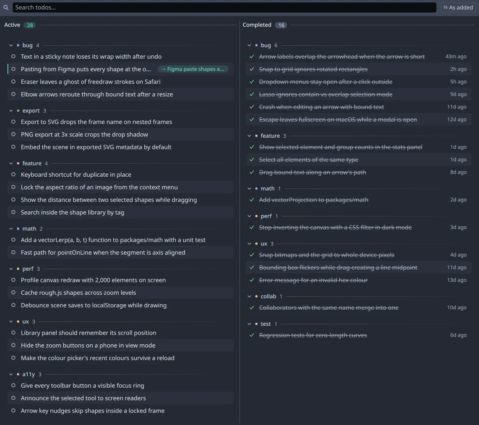Screen dimensions: 479x425
Task: Open 'Fast path for pointOnLine' todo
Action: [120, 252]
